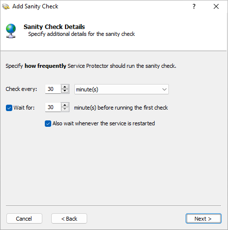
Task: Increase the Check every value
Action: pyautogui.click(x=65, y=87)
